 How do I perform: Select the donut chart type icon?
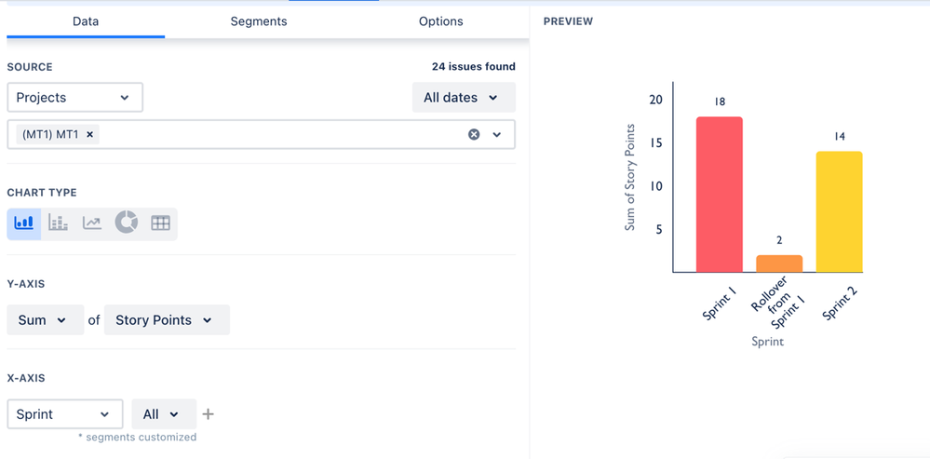click(127, 223)
